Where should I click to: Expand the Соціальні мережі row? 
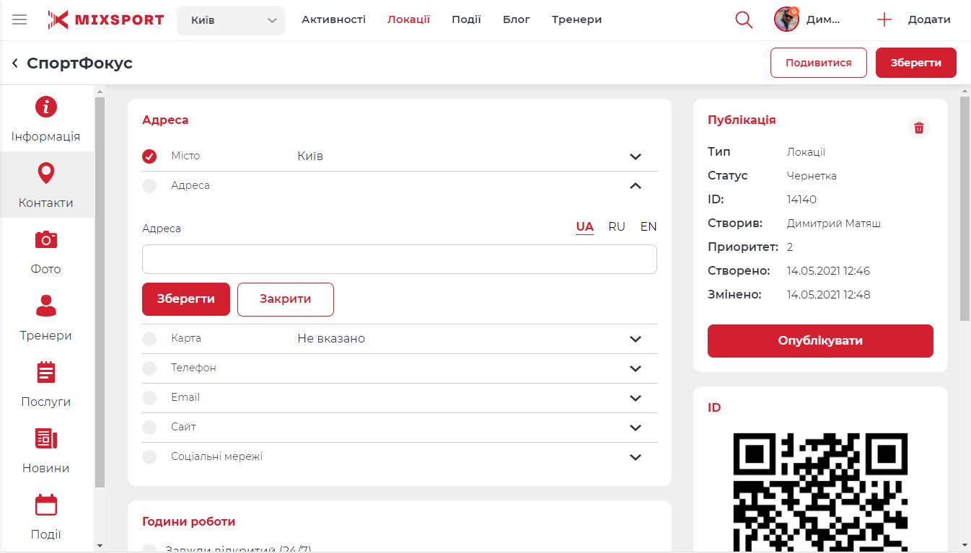(x=635, y=457)
